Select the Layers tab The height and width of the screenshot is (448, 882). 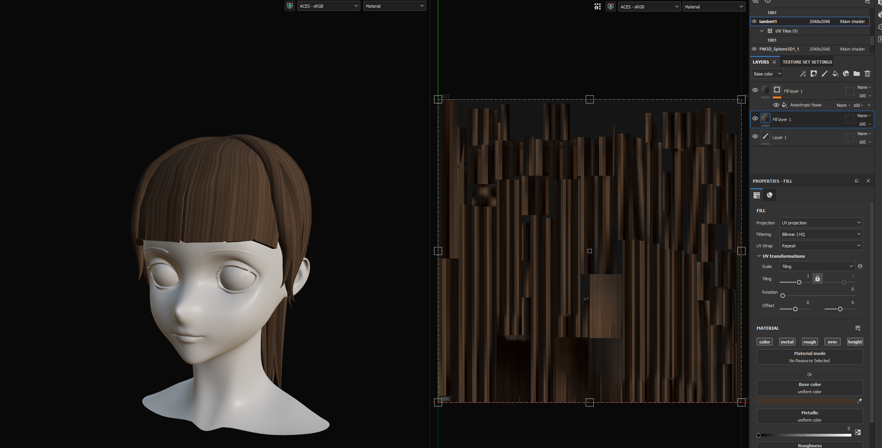point(760,62)
